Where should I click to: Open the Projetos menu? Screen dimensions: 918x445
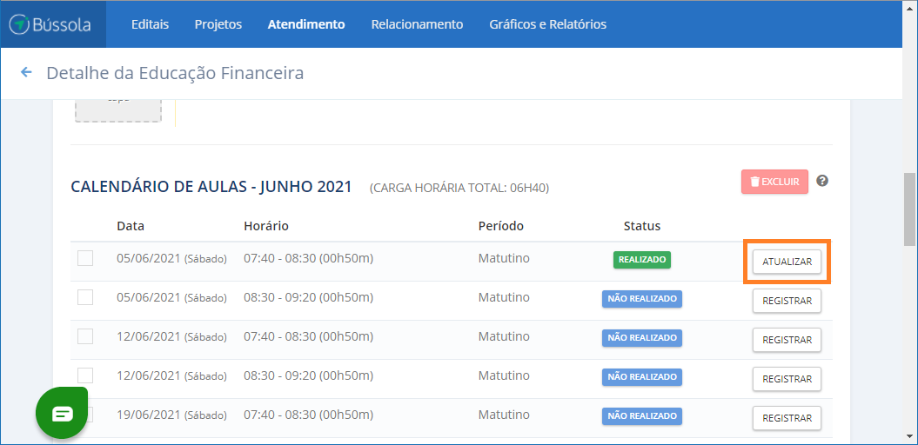[218, 24]
